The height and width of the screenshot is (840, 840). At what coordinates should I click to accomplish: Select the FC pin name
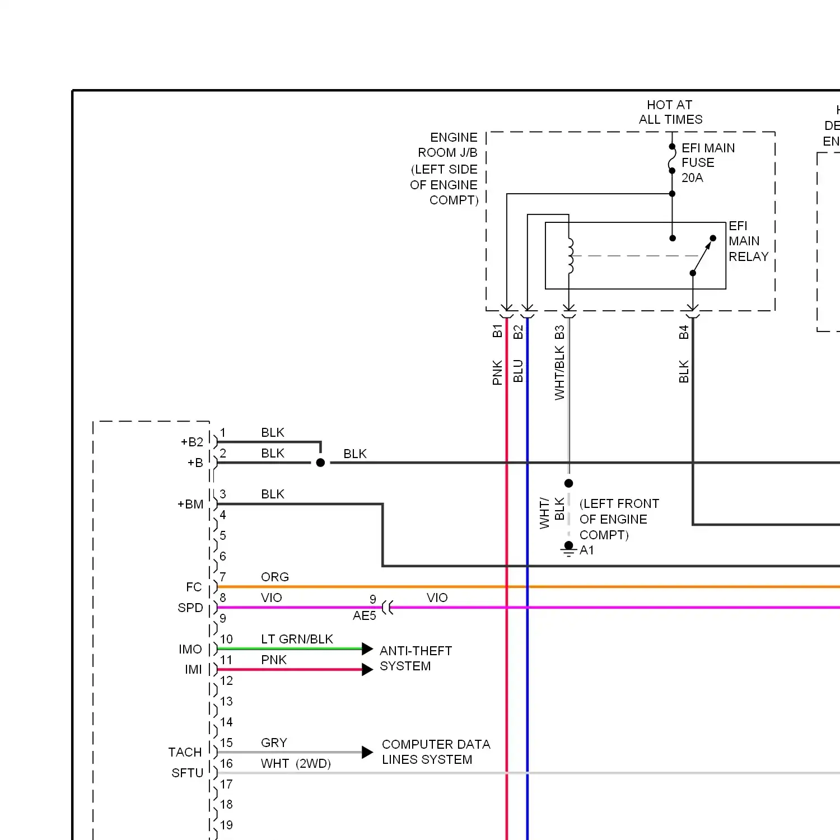[194, 587]
